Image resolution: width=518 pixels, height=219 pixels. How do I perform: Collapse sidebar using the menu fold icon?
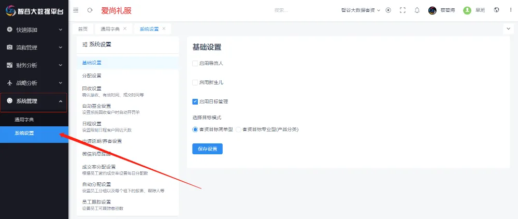(76, 10)
